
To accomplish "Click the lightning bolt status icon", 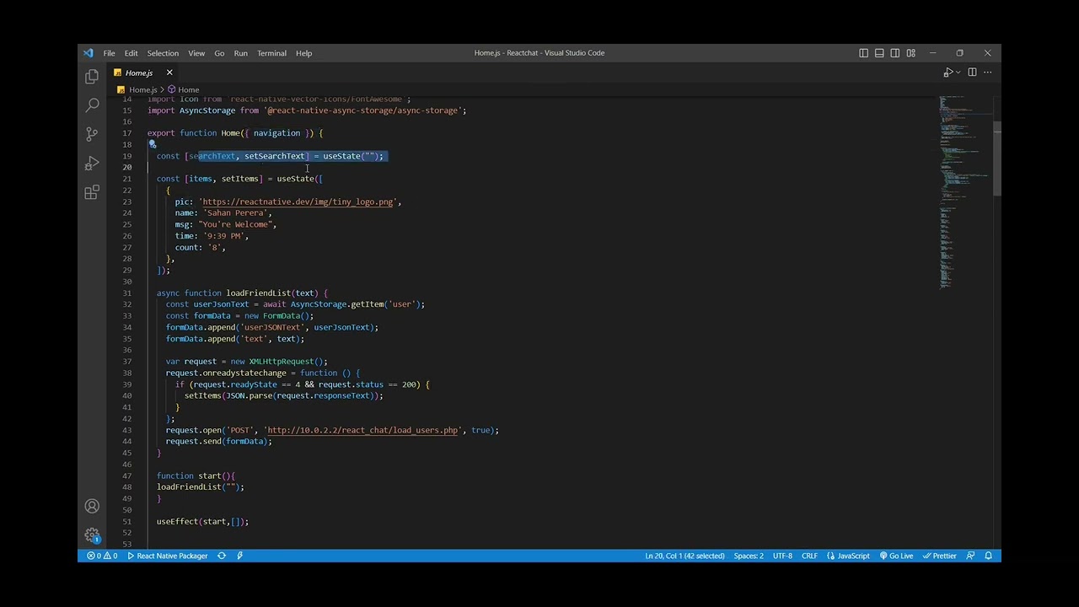I will coord(240,556).
